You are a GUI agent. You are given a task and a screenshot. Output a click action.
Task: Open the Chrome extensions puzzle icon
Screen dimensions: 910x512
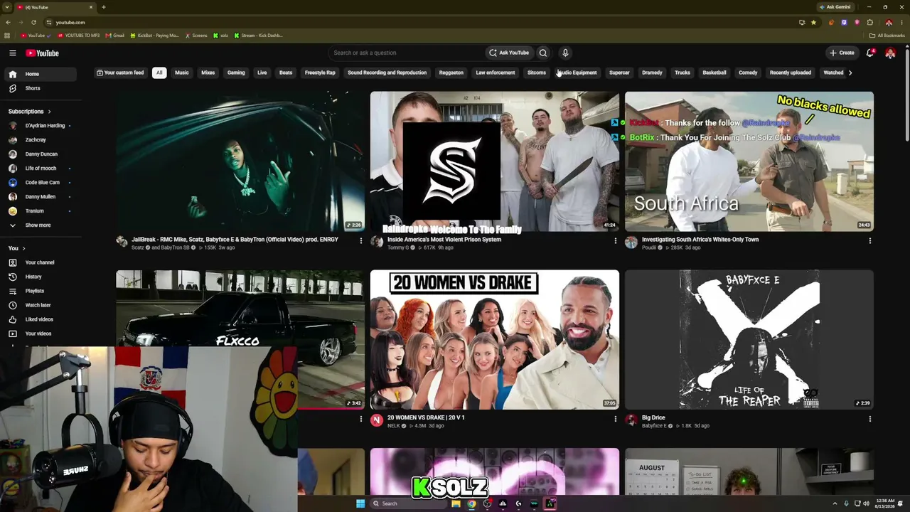click(x=869, y=22)
